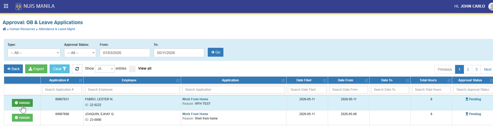Click Date From value 2026-05-08
This screenshot has width=493, height=126.
click(x=349, y=114)
